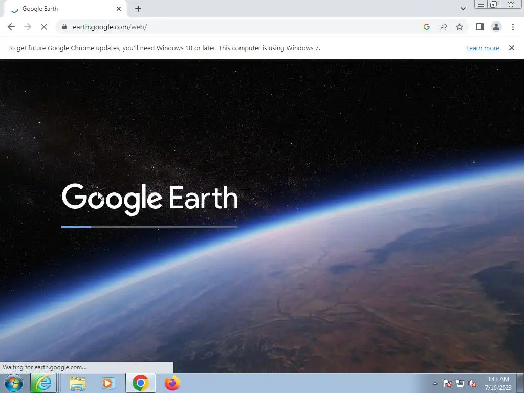Open Windows Explorer from the taskbar

point(77,383)
